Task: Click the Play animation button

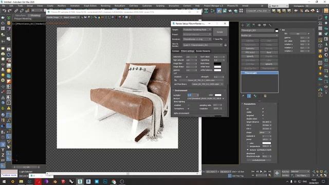Action: click(261, 172)
